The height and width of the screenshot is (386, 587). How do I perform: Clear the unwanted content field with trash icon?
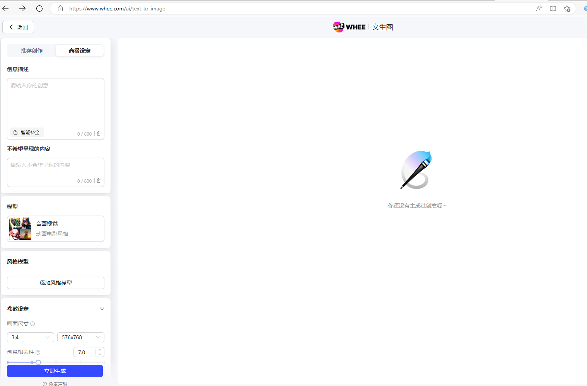(x=99, y=180)
